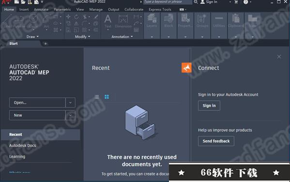
Task: Click the keyword search input field
Action: coord(168,2)
